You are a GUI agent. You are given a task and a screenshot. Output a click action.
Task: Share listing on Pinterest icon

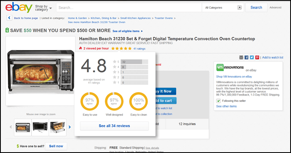[257, 58]
